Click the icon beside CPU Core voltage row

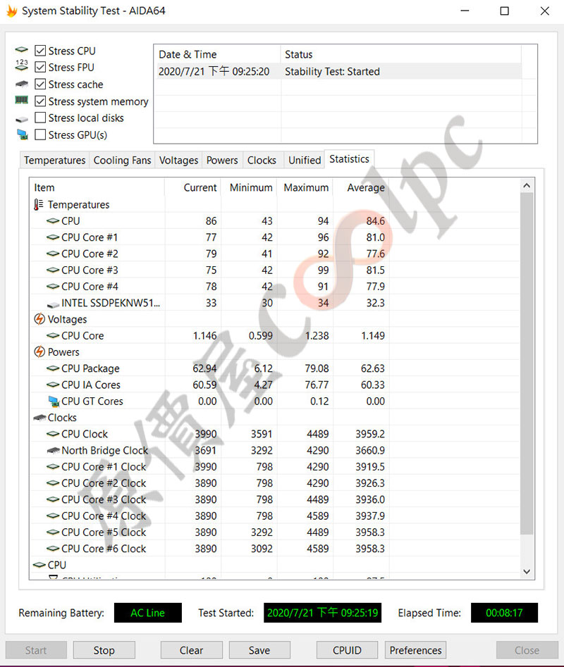tap(53, 335)
